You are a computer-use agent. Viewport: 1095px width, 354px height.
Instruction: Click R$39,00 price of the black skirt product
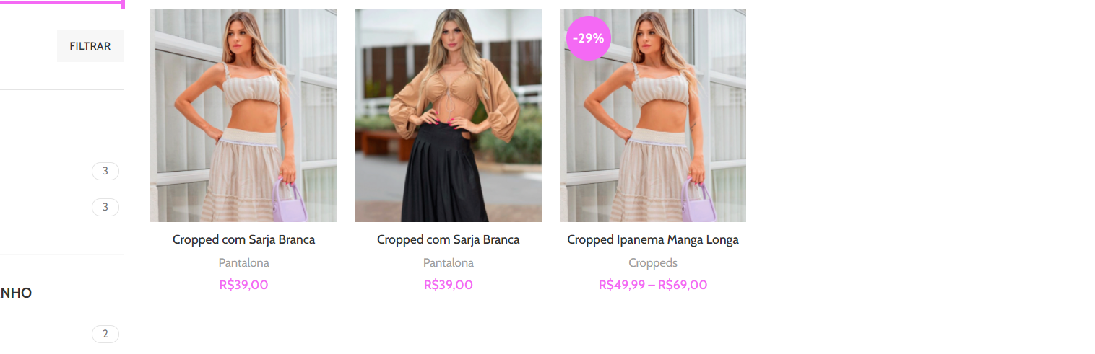tap(448, 285)
